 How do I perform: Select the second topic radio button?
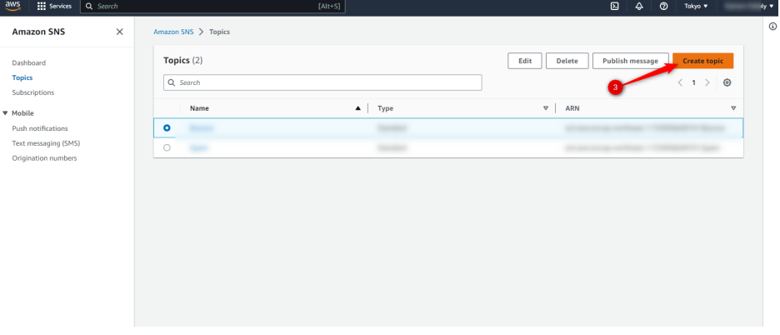click(x=167, y=147)
